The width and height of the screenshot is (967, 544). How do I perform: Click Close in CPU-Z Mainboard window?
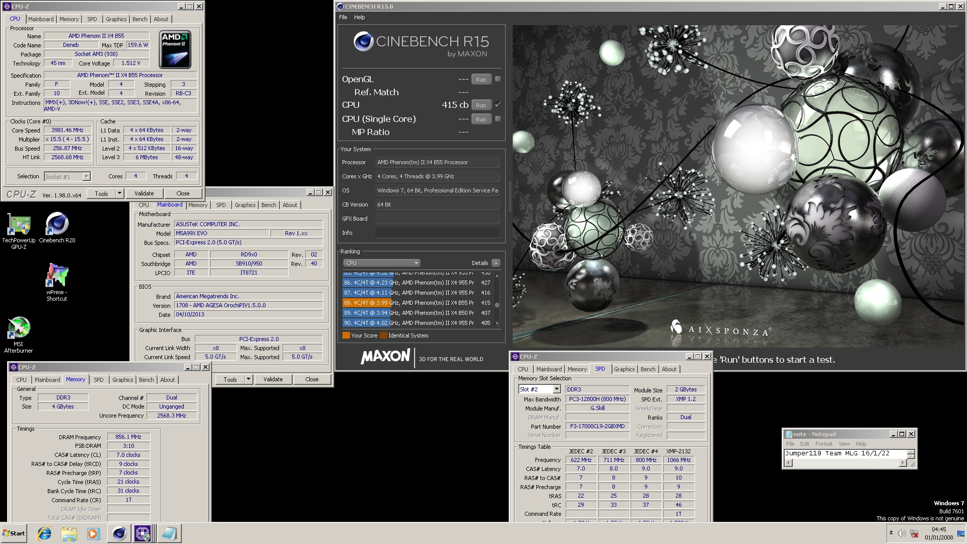pyautogui.click(x=312, y=379)
